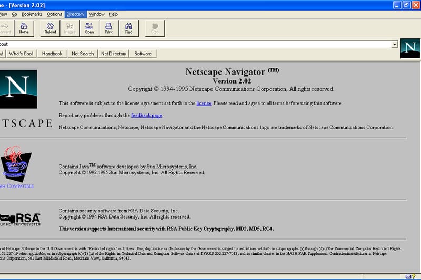421x280 pixels.
Task: Click the Java Compatible coffee cup logo
Action: point(16,163)
